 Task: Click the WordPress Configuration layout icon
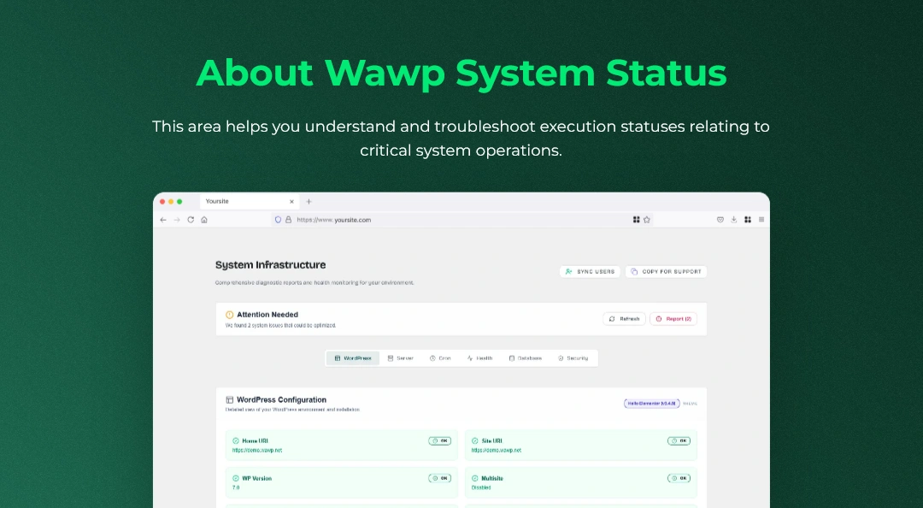(x=230, y=399)
